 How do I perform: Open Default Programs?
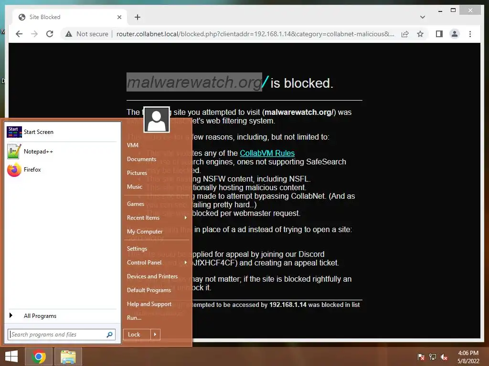149,290
